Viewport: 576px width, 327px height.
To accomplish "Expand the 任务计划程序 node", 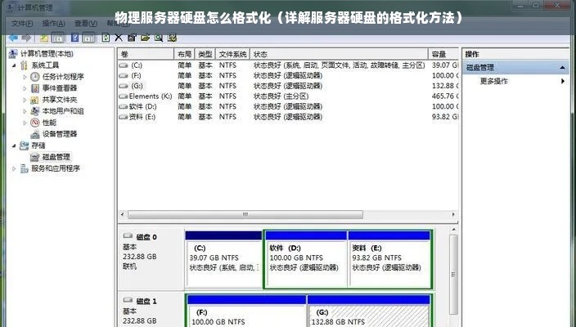I will click(x=25, y=77).
